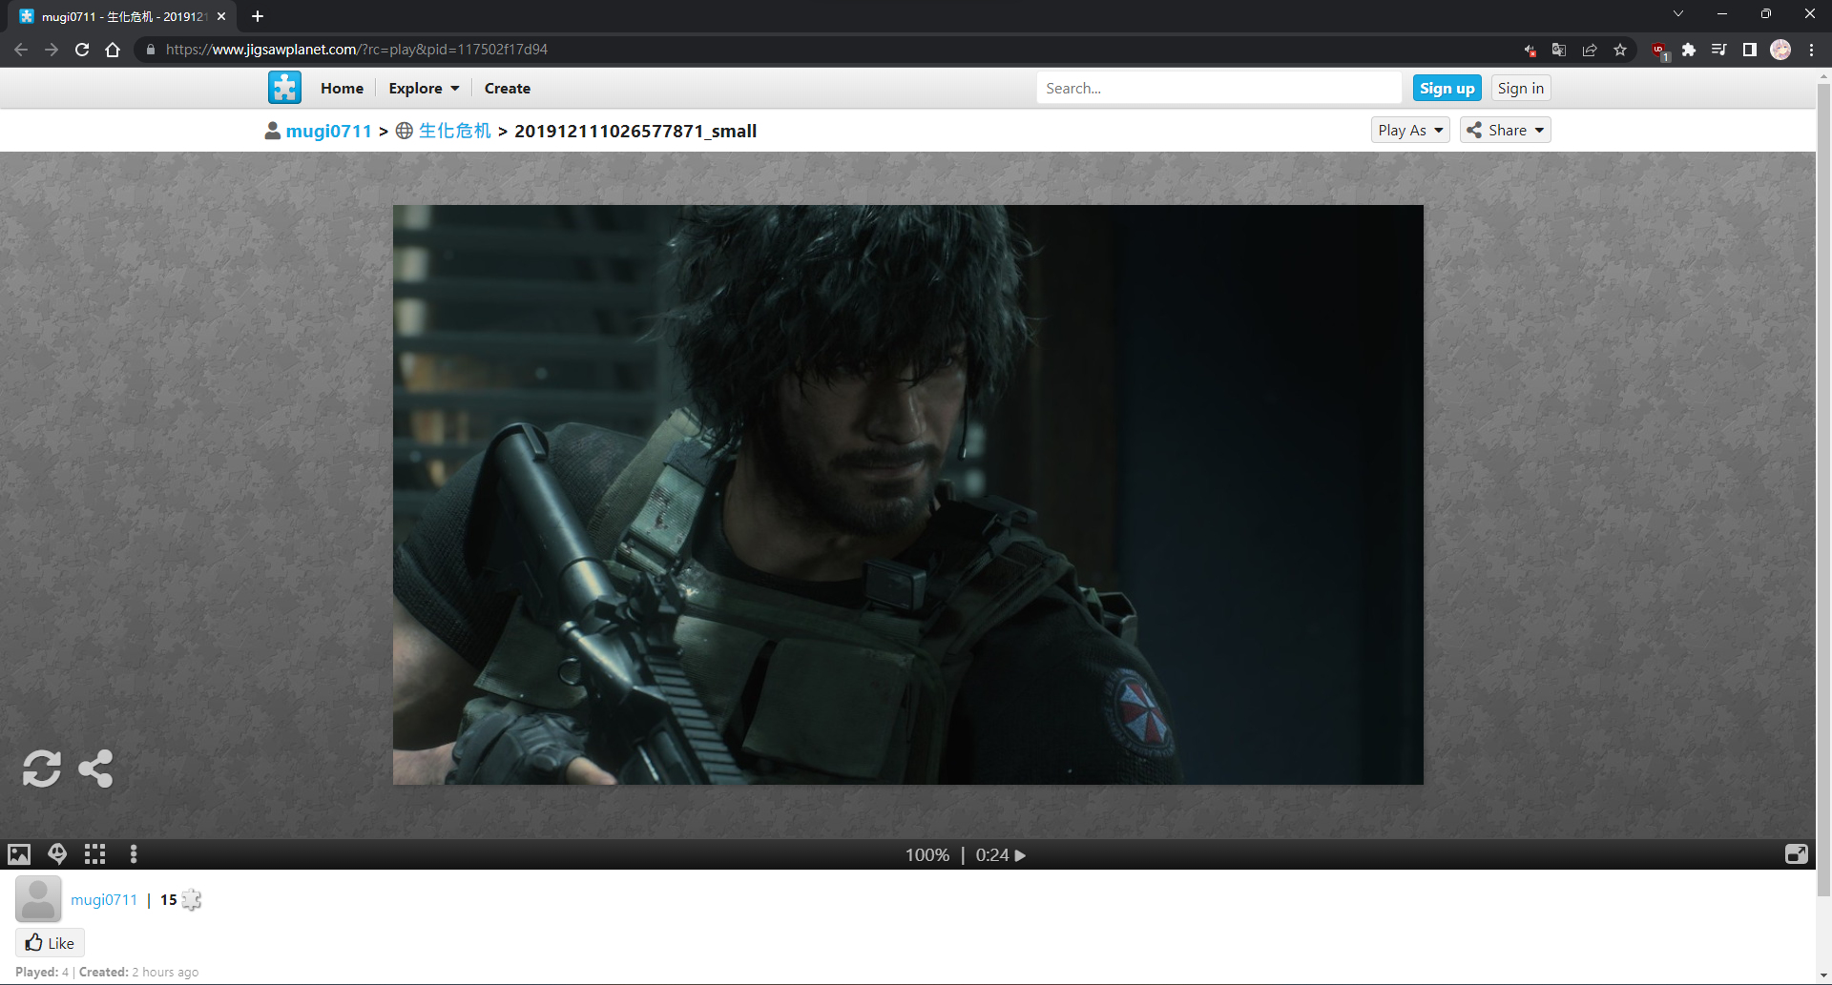Click the arrange pieces grid icon

(x=94, y=854)
